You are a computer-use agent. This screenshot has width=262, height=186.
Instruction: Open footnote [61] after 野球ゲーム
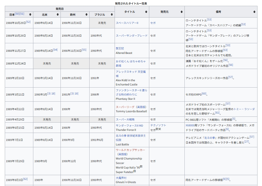coord(217,113)
